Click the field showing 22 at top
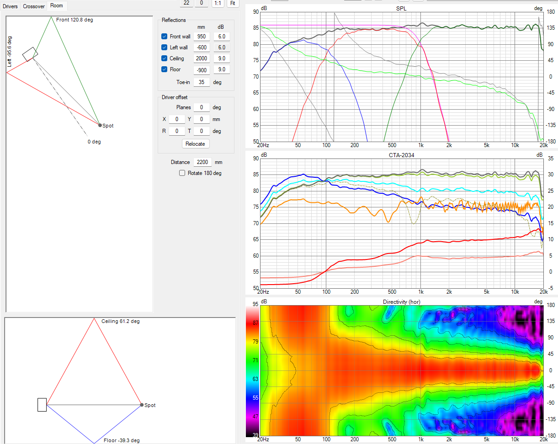This screenshot has width=558, height=444. (186, 3)
